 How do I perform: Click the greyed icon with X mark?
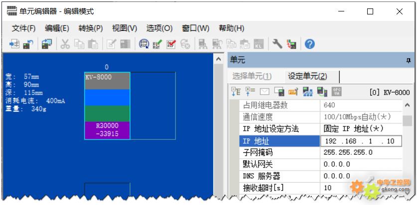click(x=185, y=44)
